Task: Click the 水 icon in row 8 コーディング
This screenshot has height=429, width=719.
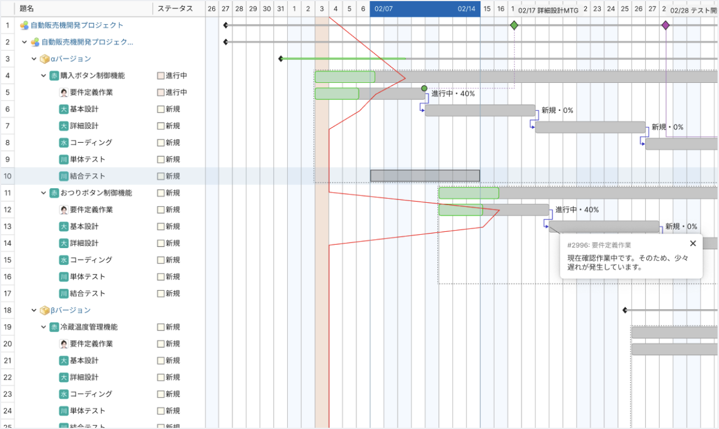Action: 64,143
